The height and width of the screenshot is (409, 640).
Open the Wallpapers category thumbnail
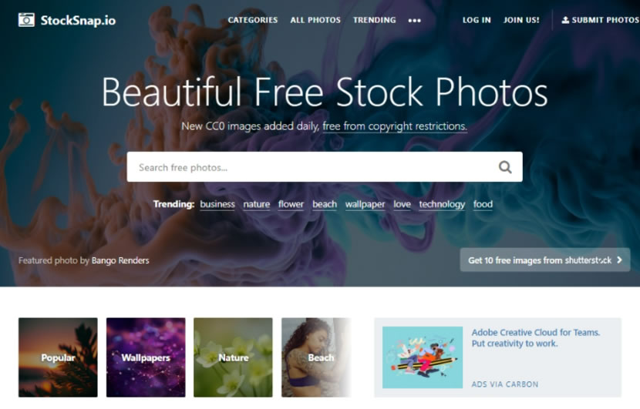pyautogui.click(x=146, y=357)
